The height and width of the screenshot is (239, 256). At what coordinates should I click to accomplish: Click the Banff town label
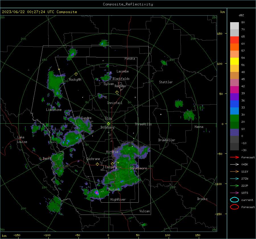pos(47,158)
